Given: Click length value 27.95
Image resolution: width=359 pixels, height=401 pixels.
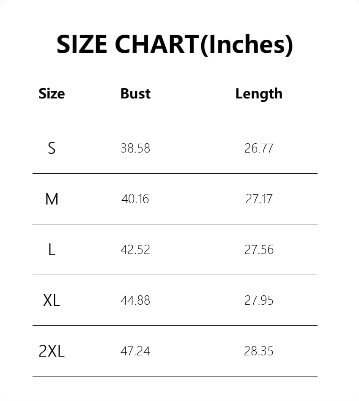Looking at the screenshot, I should (259, 300).
